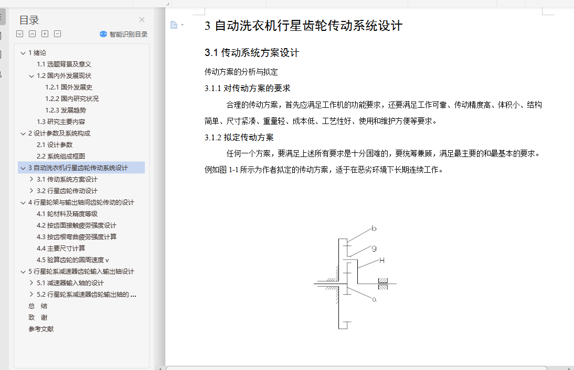This screenshot has height=370, width=574.
Task: Click the horizontal scrollbar left arrow
Action: [160, 368]
